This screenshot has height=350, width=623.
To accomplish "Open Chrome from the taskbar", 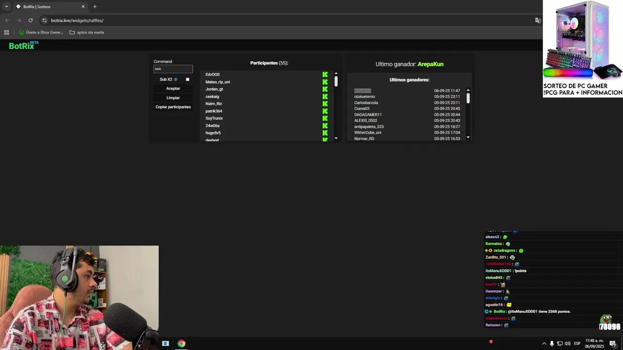I will coord(181,343).
